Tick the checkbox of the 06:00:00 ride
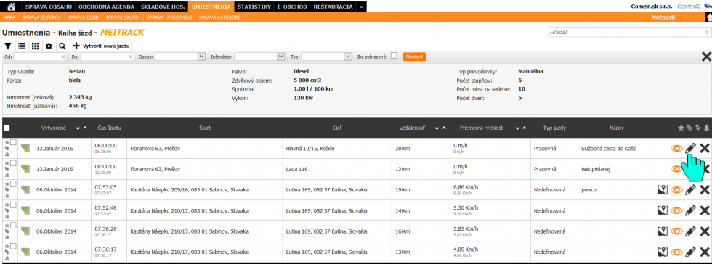 [13, 142]
